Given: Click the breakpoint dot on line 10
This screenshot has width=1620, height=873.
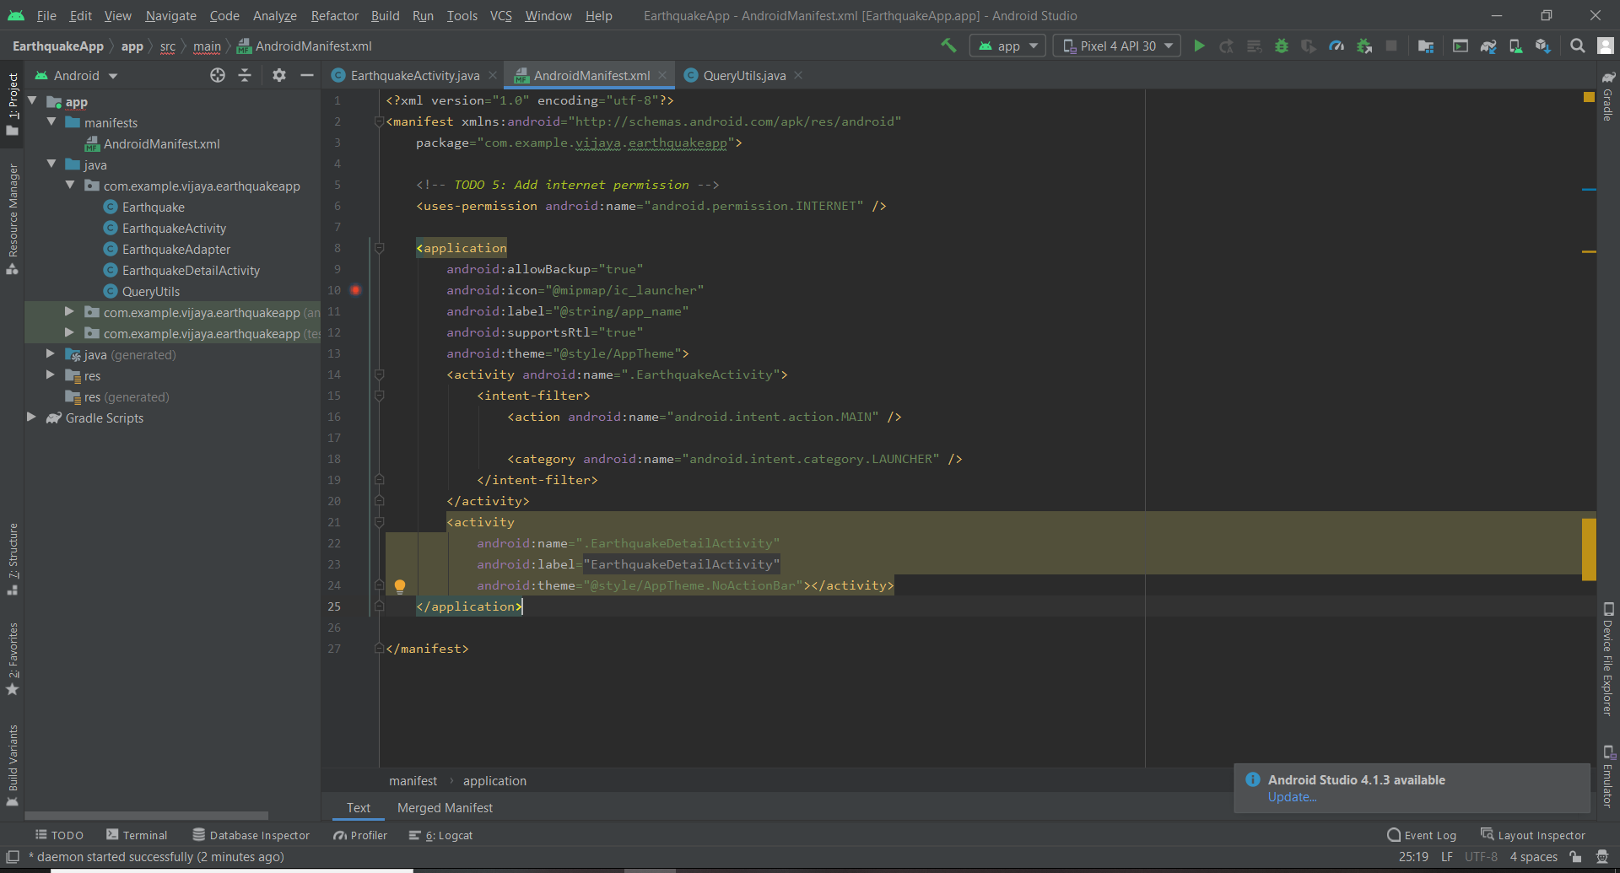Looking at the screenshot, I should (356, 290).
